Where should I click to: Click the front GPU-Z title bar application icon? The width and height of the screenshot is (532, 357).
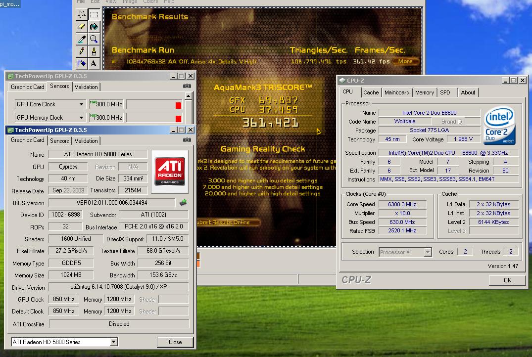tap(10, 130)
